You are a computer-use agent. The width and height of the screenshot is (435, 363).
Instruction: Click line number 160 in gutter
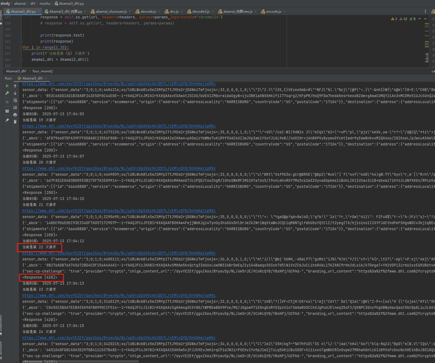click(7, 35)
